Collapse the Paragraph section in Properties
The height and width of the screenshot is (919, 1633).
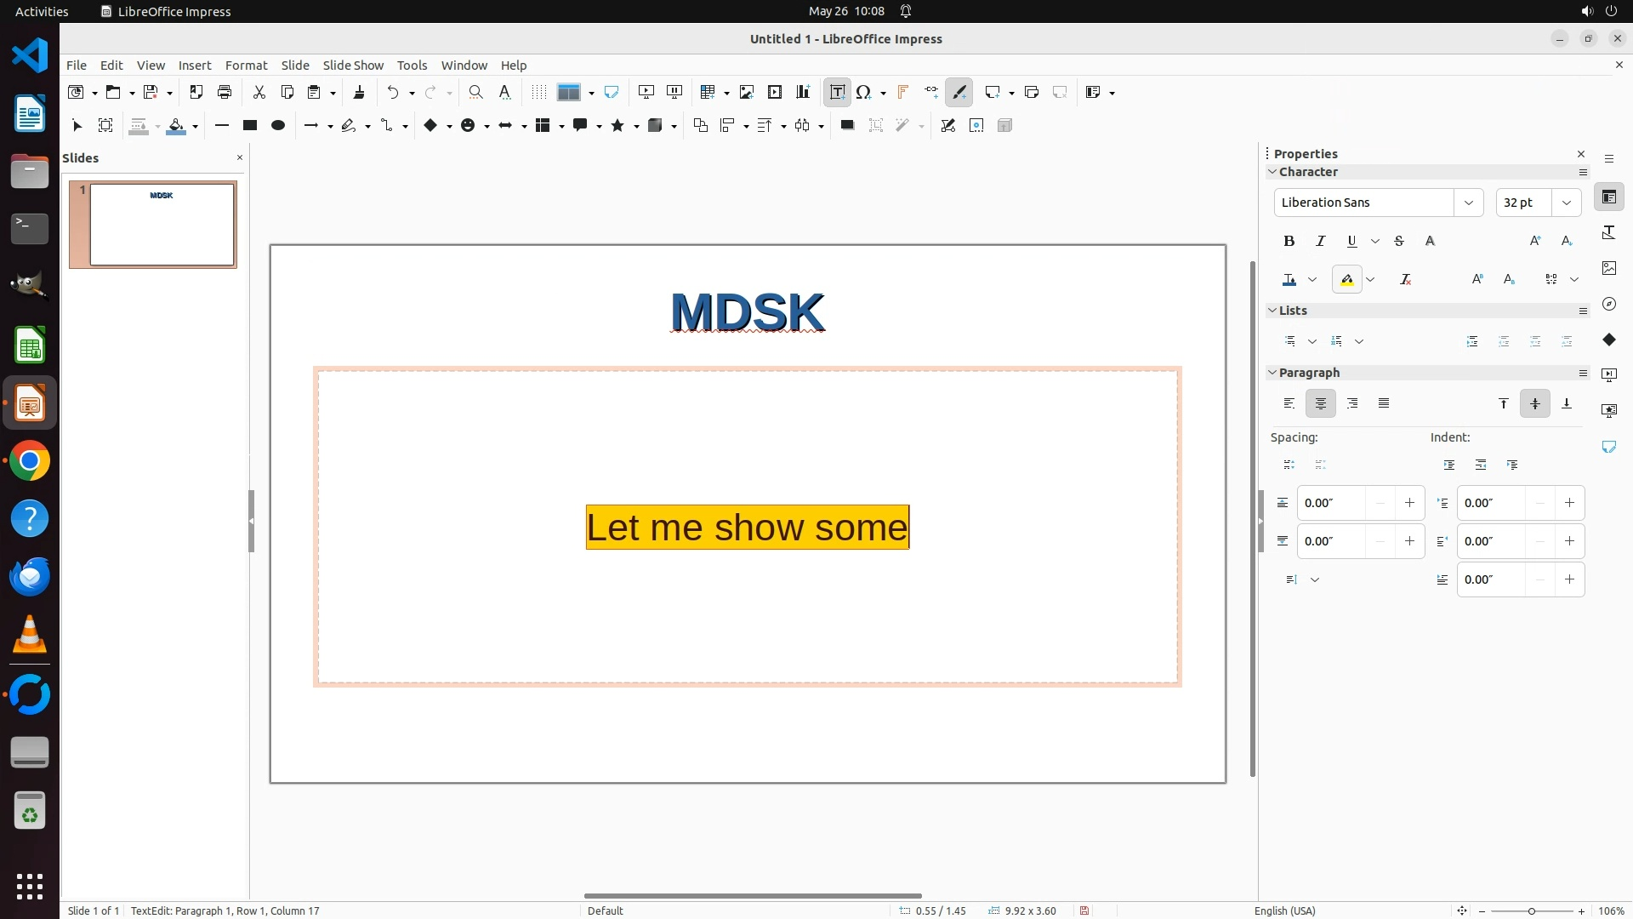1272,373
